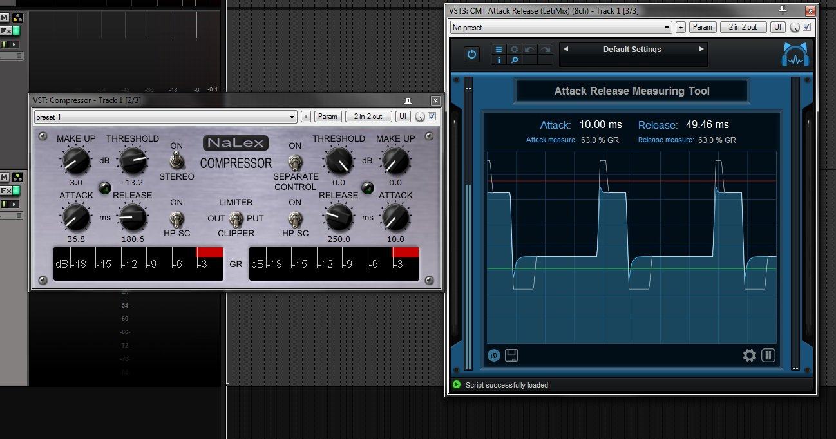This screenshot has width=836, height=439.
Task: Pause the measurement graph
Action: coord(768,355)
